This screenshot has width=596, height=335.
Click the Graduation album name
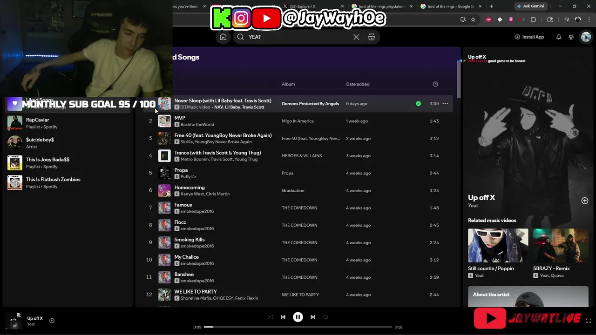pyautogui.click(x=293, y=190)
